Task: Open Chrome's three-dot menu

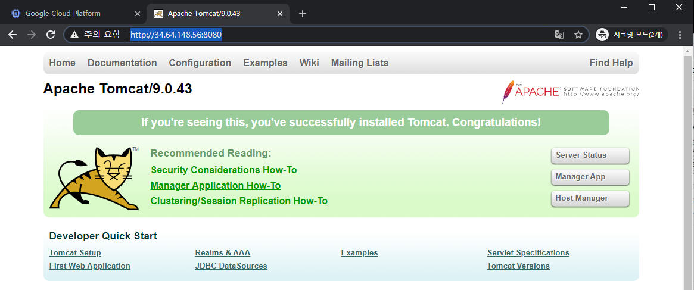Action: (x=680, y=35)
